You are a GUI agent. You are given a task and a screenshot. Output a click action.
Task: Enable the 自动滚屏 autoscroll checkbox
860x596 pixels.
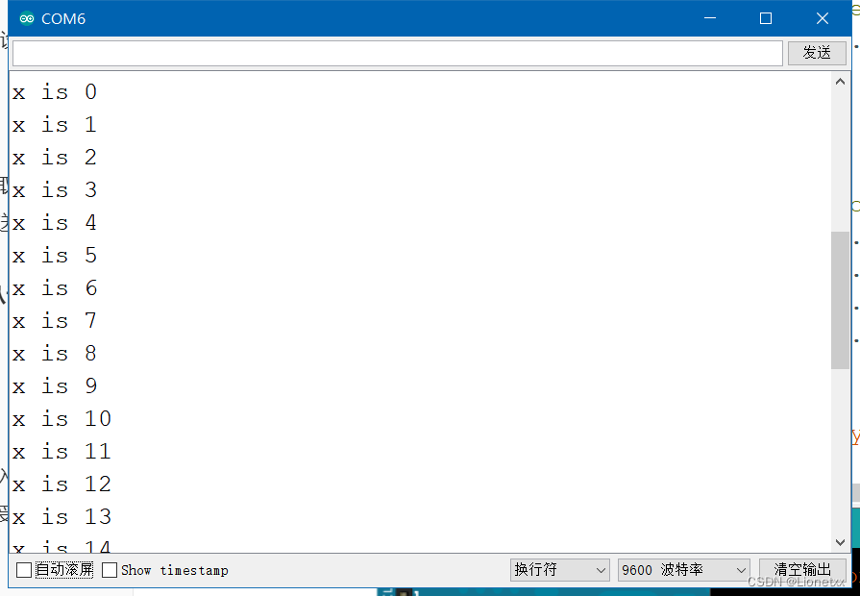(23, 570)
